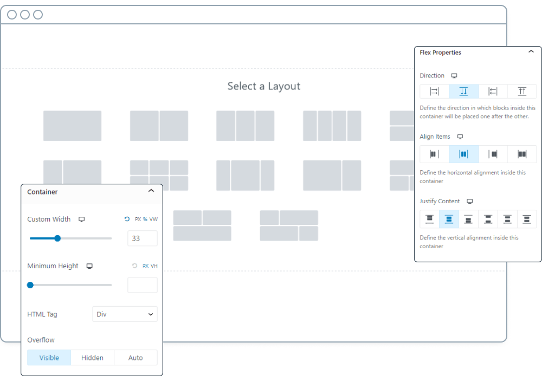
Task: Select the horizontal row Direction icon
Action: [x=435, y=91]
